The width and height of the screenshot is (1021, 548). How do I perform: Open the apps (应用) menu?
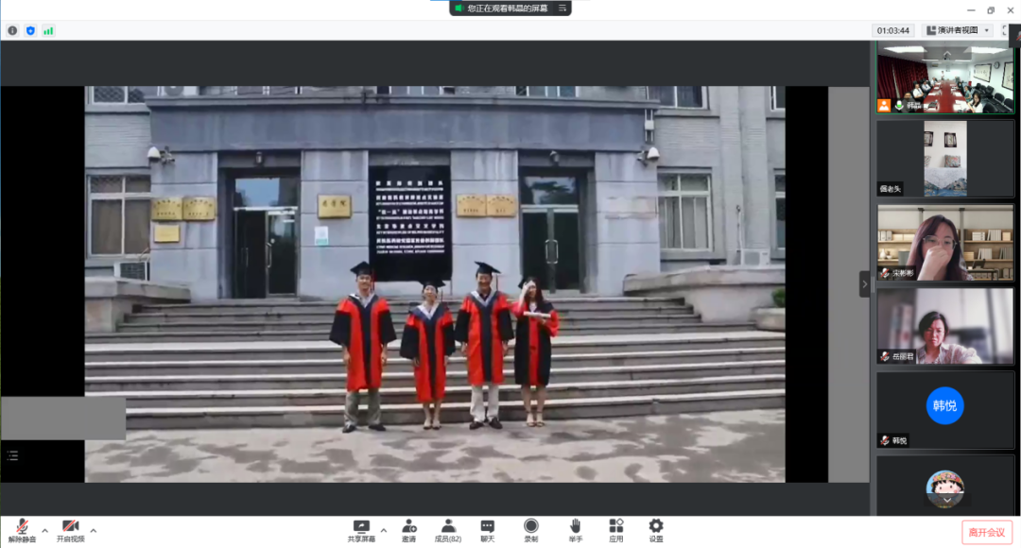coord(615,529)
